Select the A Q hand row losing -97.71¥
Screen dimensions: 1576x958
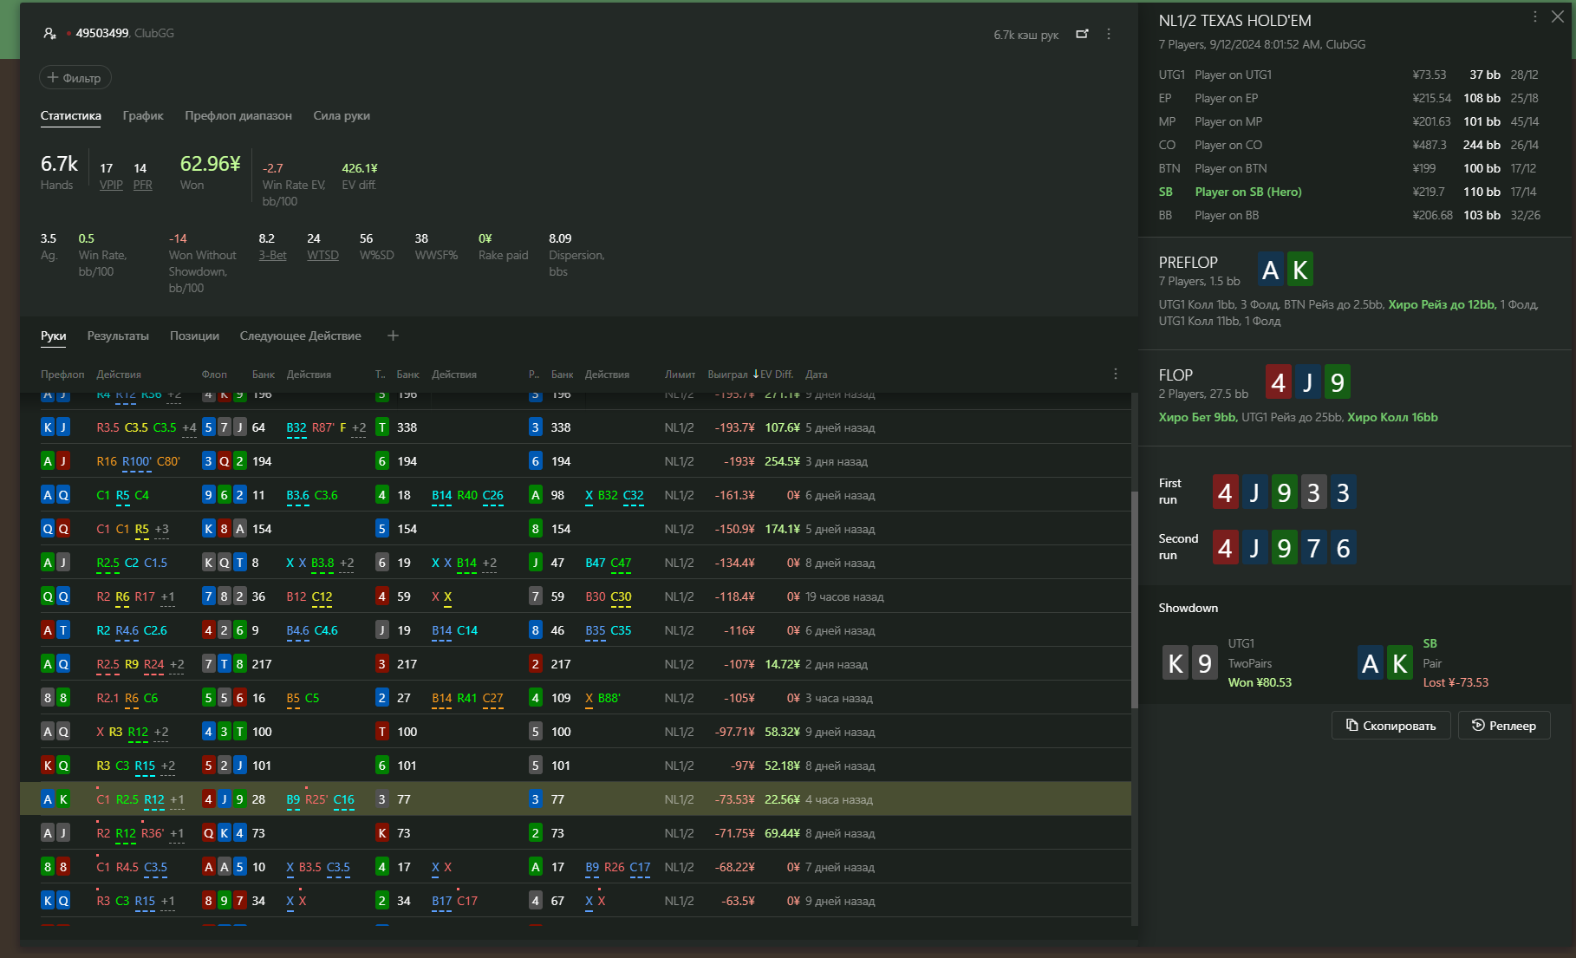[576, 732]
